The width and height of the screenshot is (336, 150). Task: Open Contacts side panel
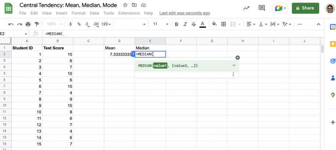[333, 78]
